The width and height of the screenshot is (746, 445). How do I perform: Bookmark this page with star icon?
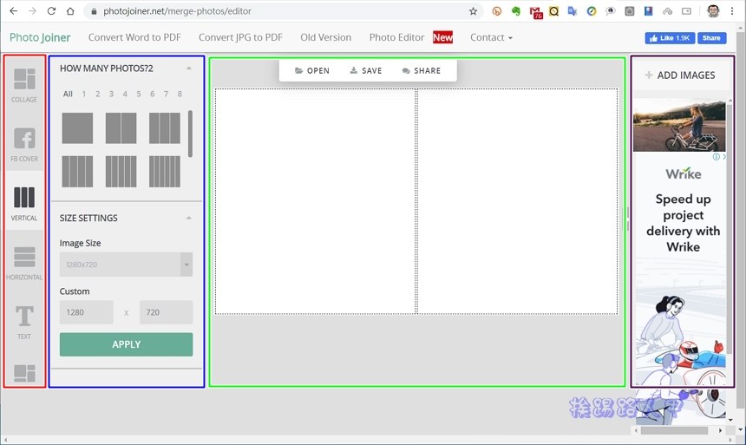[473, 11]
